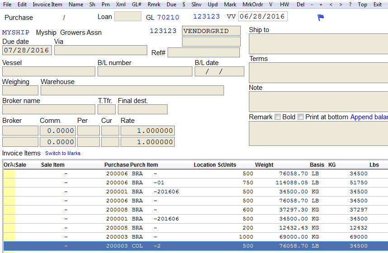Click the minus (-) menu item
388x253 pixels.
(312, 5)
